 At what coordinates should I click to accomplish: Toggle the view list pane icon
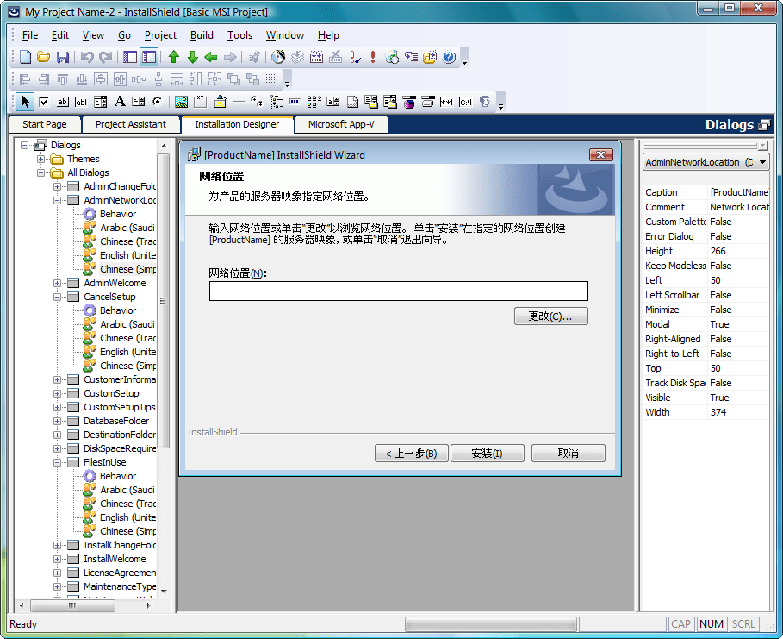[130, 57]
